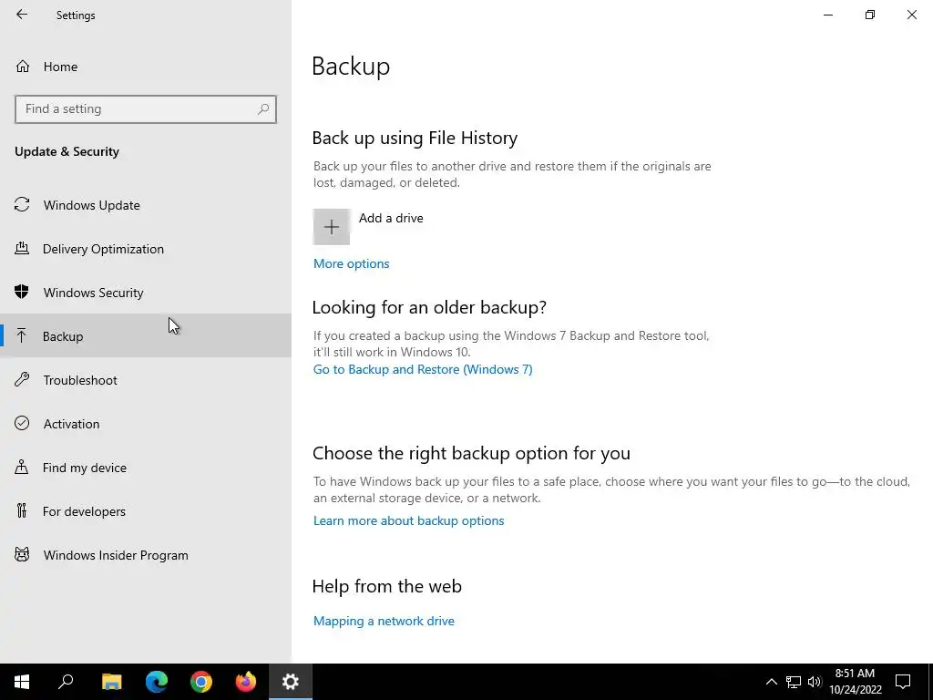
Task: Click the More options link
Action: 351,263
